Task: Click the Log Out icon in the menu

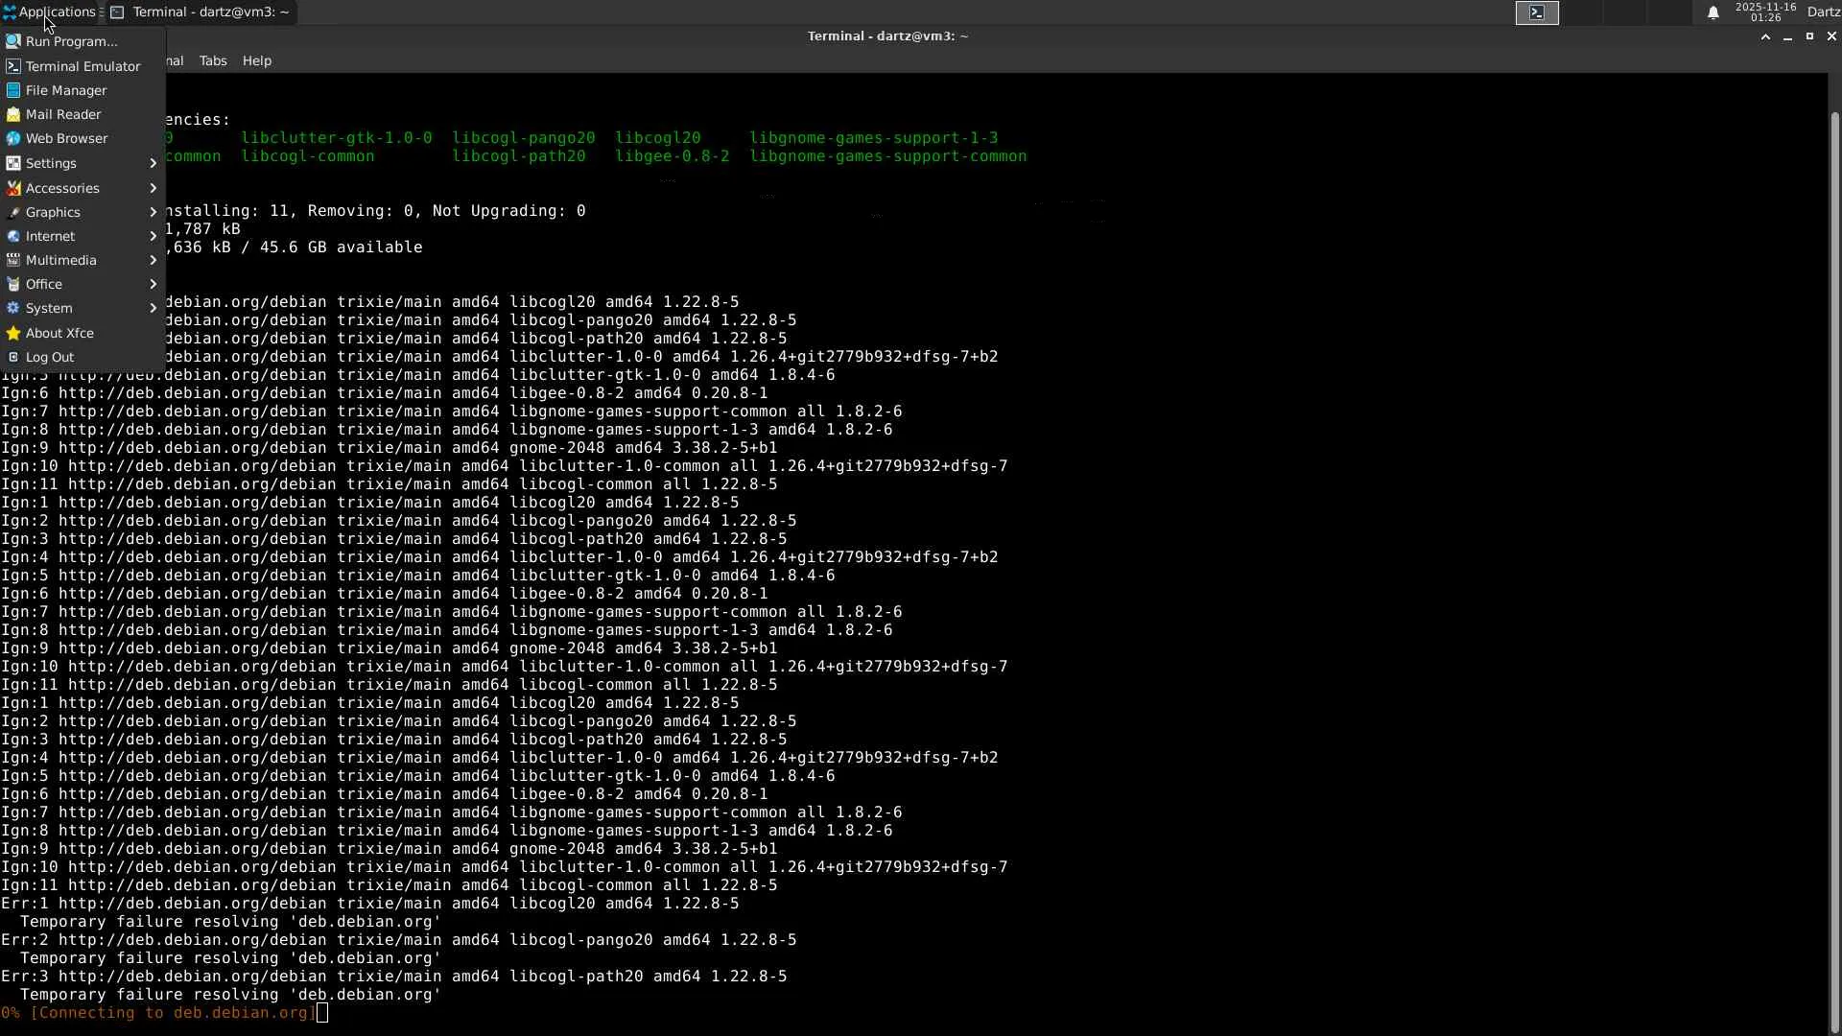Action: [13, 357]
